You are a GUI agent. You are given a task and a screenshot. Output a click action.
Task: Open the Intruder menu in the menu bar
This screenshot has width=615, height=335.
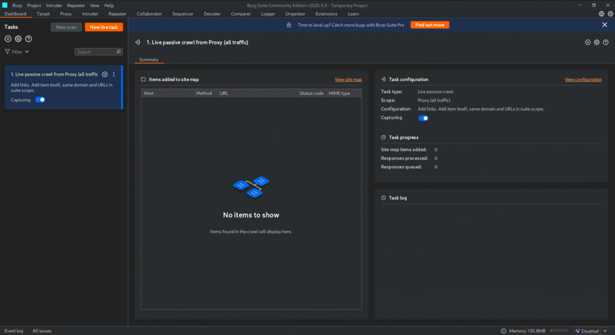click(54, 5)
